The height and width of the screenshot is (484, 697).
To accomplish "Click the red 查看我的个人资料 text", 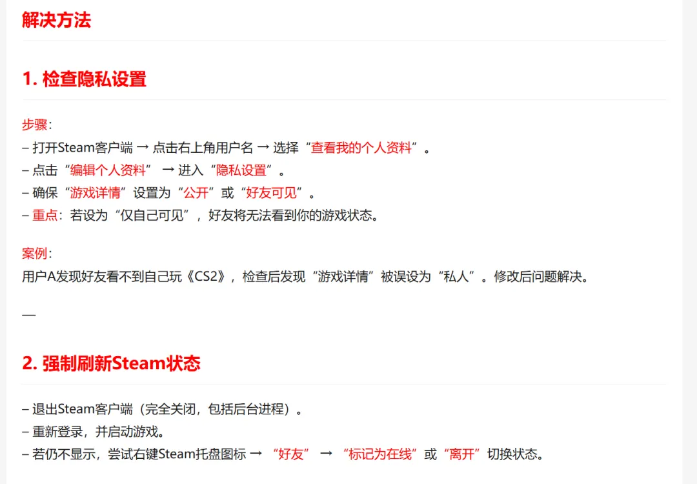I will [361, 148].
